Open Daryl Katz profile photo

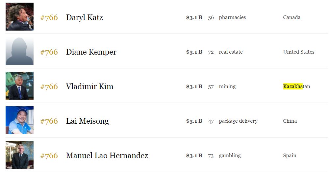pyautogui.click(x=19, y=17)
